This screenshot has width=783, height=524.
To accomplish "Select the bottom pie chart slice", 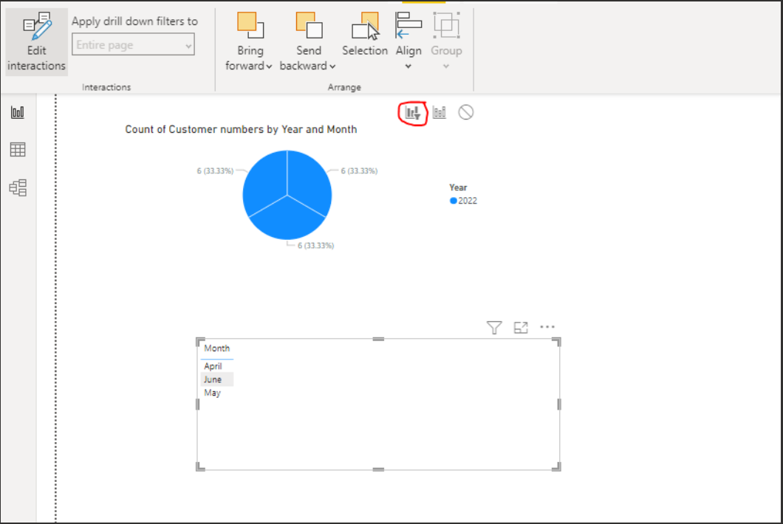I will tap(287, 220).
